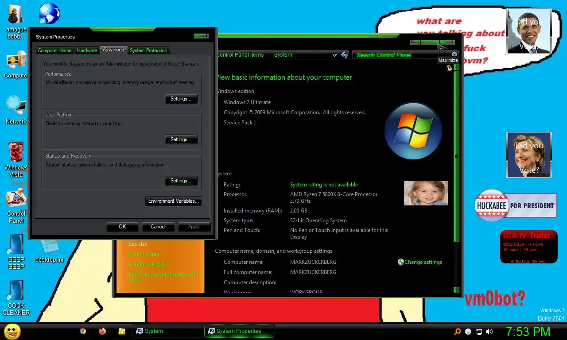Click the Windows 7 Ultimate edition text

tap(247, 102)
